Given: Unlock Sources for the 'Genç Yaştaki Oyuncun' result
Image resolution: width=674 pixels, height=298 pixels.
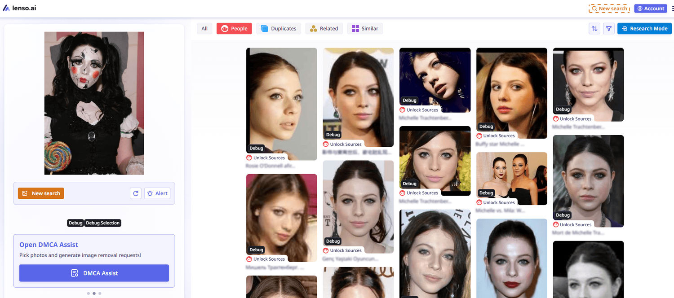Looking at the screenshot, I should point(342,250).
